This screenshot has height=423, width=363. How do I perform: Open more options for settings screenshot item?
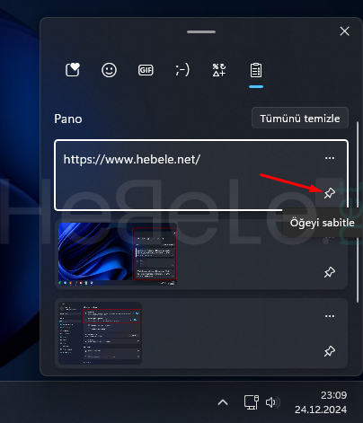point(330,316)
